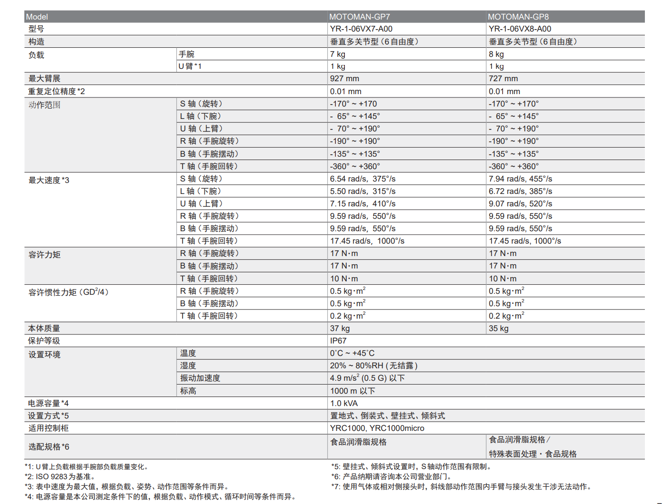Screen dimensions: 664x504
Task: Click footnote *7 about air connectors
Action: click(462, 486)
